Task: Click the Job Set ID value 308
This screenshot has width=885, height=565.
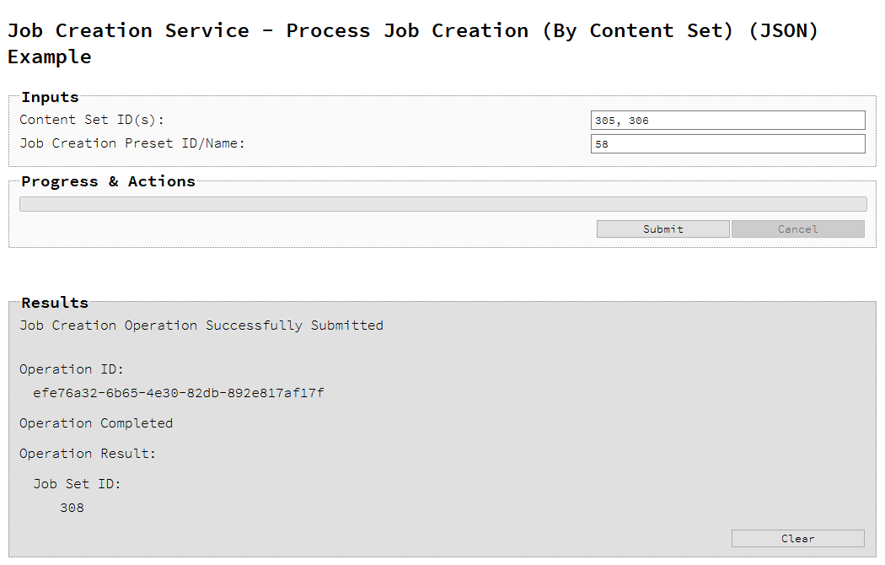Action: tap(72, 508)
